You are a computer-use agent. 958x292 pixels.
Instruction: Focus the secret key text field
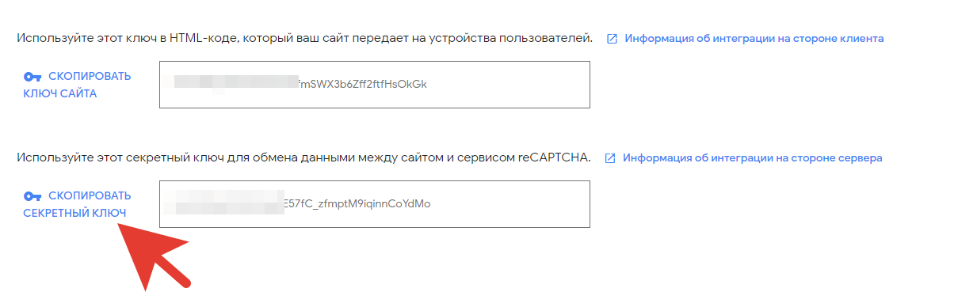point(375,204)
